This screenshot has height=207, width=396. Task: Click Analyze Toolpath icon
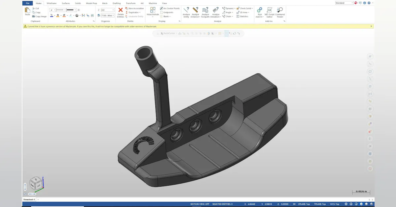point(205,10)
